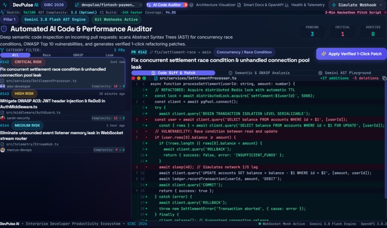This screenshot has width=387, height=228.
Task: Click Complexity 12 → 3 on PR #143
Action: [108, 118]
